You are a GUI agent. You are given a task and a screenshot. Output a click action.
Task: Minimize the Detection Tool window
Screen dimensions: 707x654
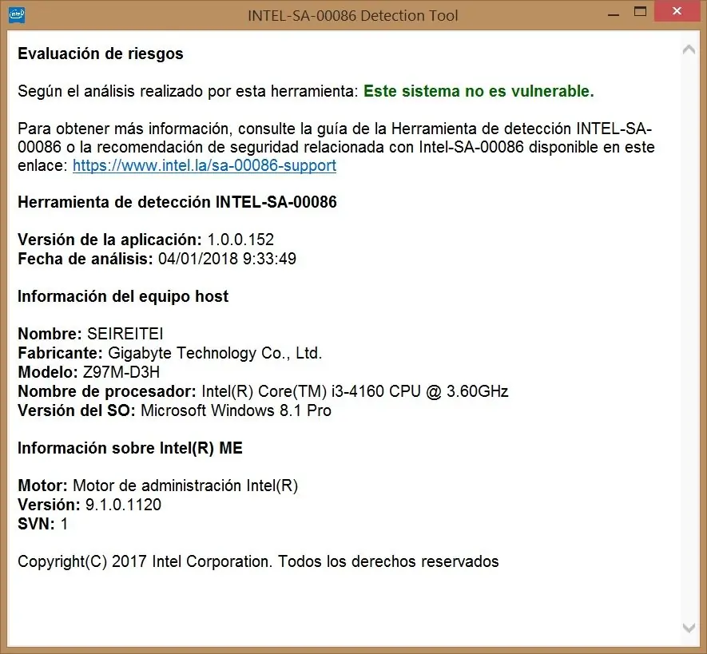pyautogui.click(x=613, y=14)
